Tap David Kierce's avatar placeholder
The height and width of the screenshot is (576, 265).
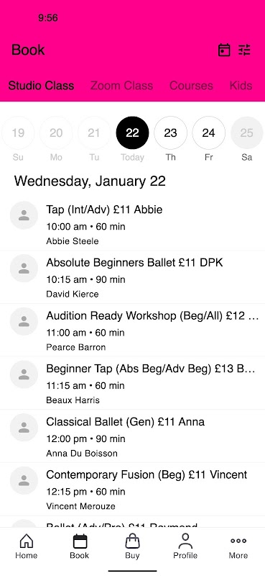(24, 268)
